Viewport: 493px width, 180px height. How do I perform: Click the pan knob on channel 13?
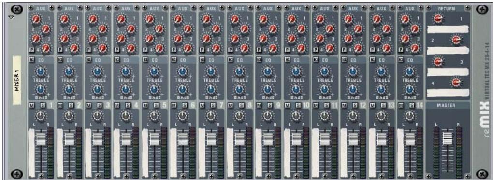pyautogui.click(x=382, y=117)
